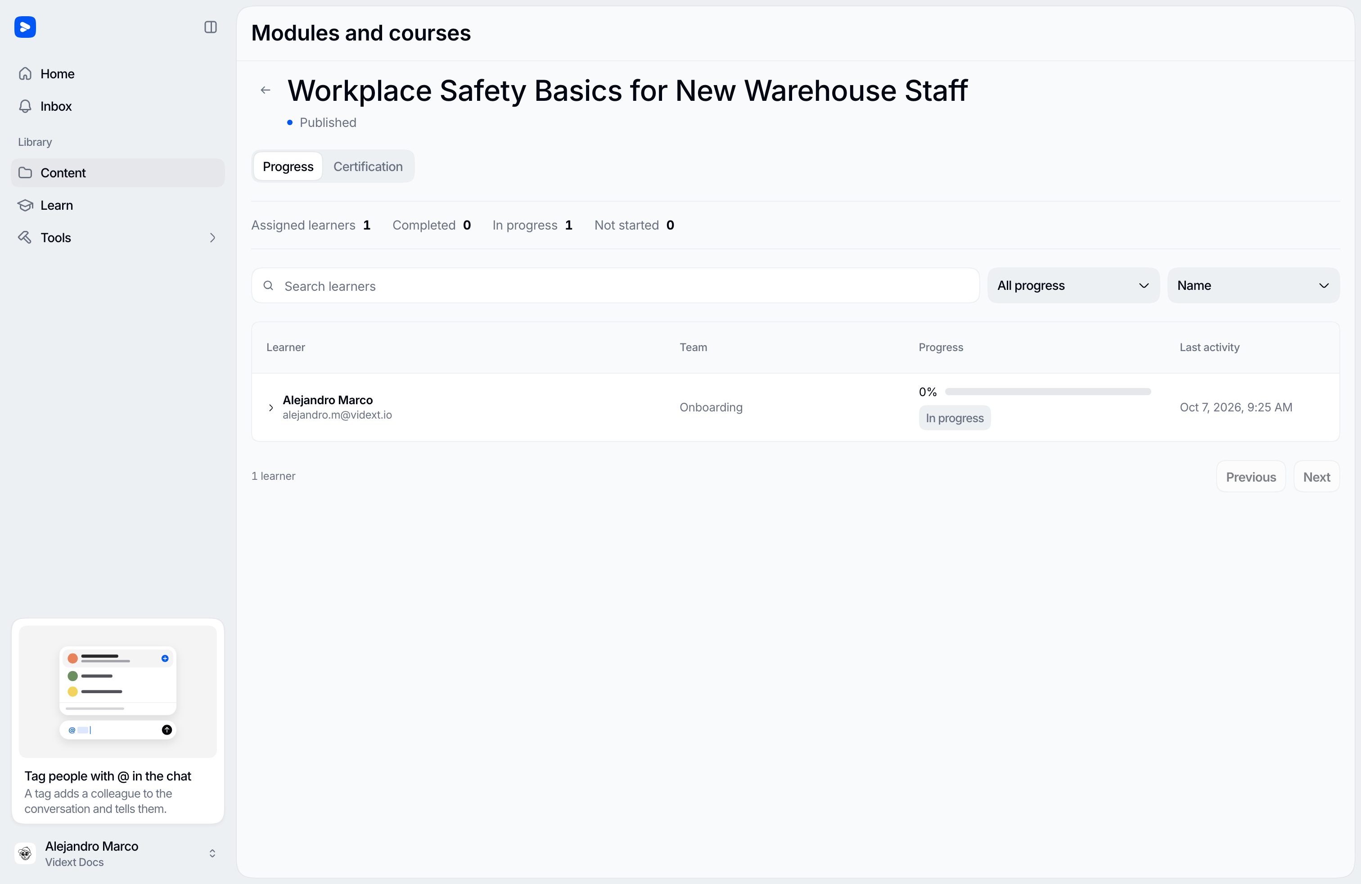
Task: Switch to the Certification tab
Action: pos(368,167)
